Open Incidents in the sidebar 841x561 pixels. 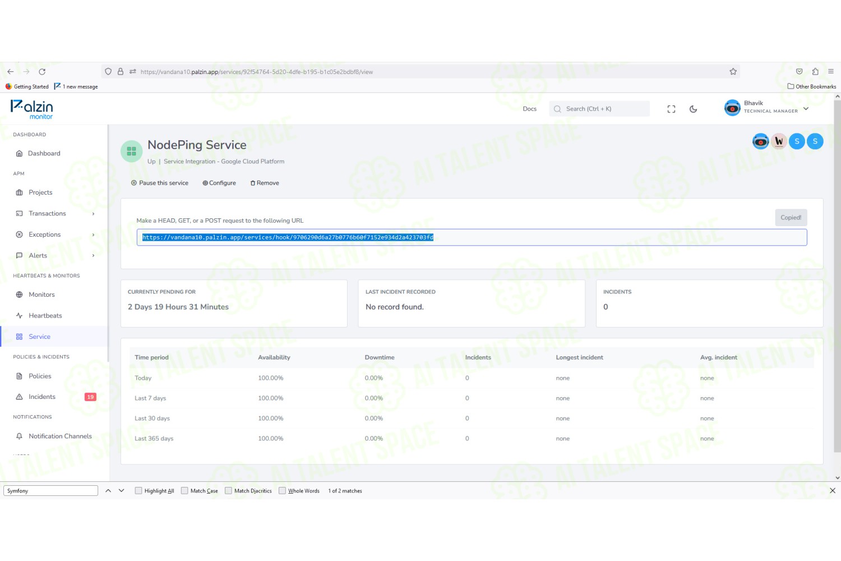click(42, 397)
